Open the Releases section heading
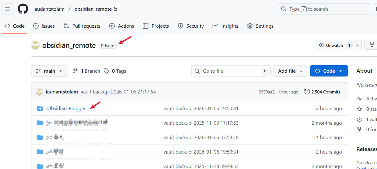377x169 pixels. point(367,149)
